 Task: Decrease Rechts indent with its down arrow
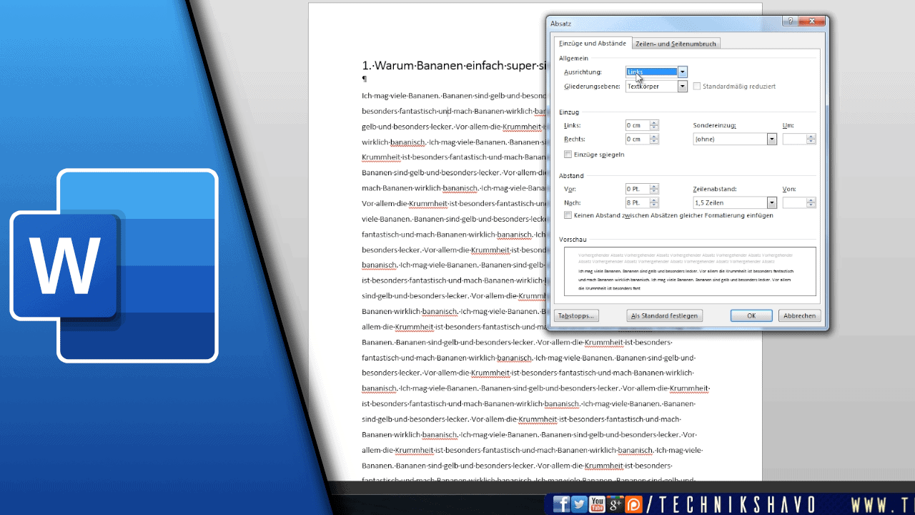point(654,142)
